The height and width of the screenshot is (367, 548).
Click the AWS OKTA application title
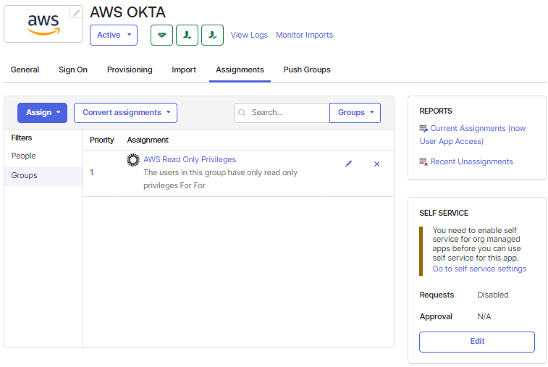pos(127,12)
